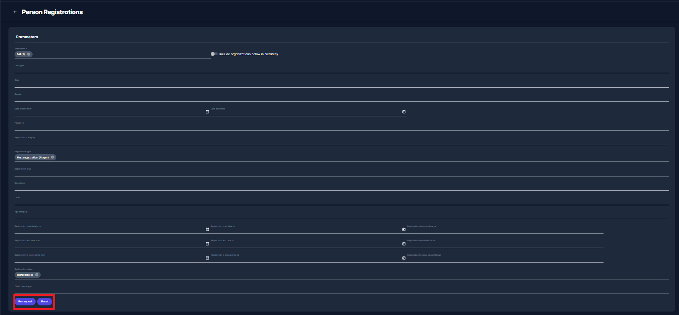Open Registration start date interval dropdown
The height and width of the screenshot is (315, 679).
point(505,230)
